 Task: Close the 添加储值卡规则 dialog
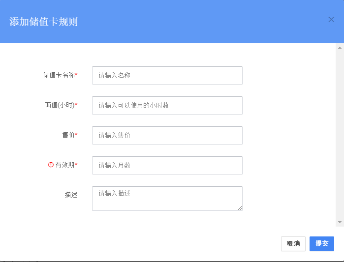(x=331, y=20)
